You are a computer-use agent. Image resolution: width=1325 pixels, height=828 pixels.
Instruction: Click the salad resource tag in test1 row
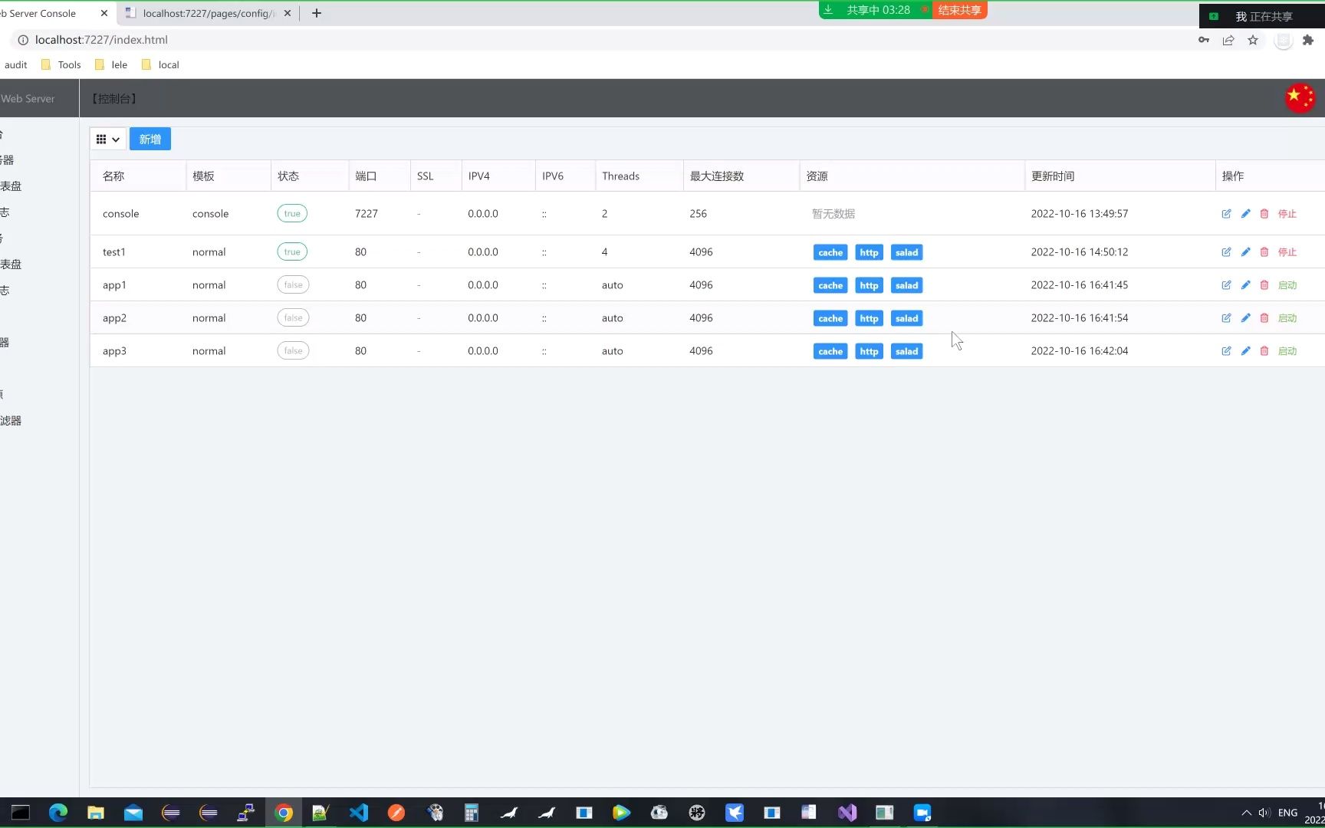tap(906, 253)
